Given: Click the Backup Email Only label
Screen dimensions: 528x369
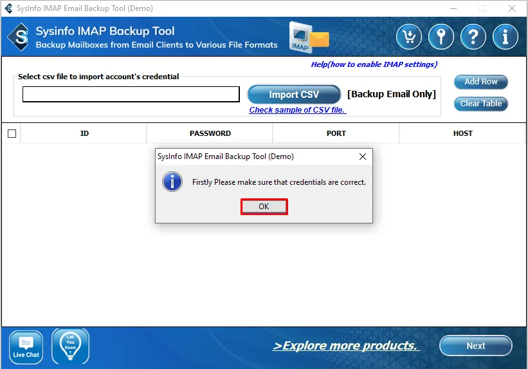Looking at the screenshot, I should pyautogui.click(x=392, y=94).
